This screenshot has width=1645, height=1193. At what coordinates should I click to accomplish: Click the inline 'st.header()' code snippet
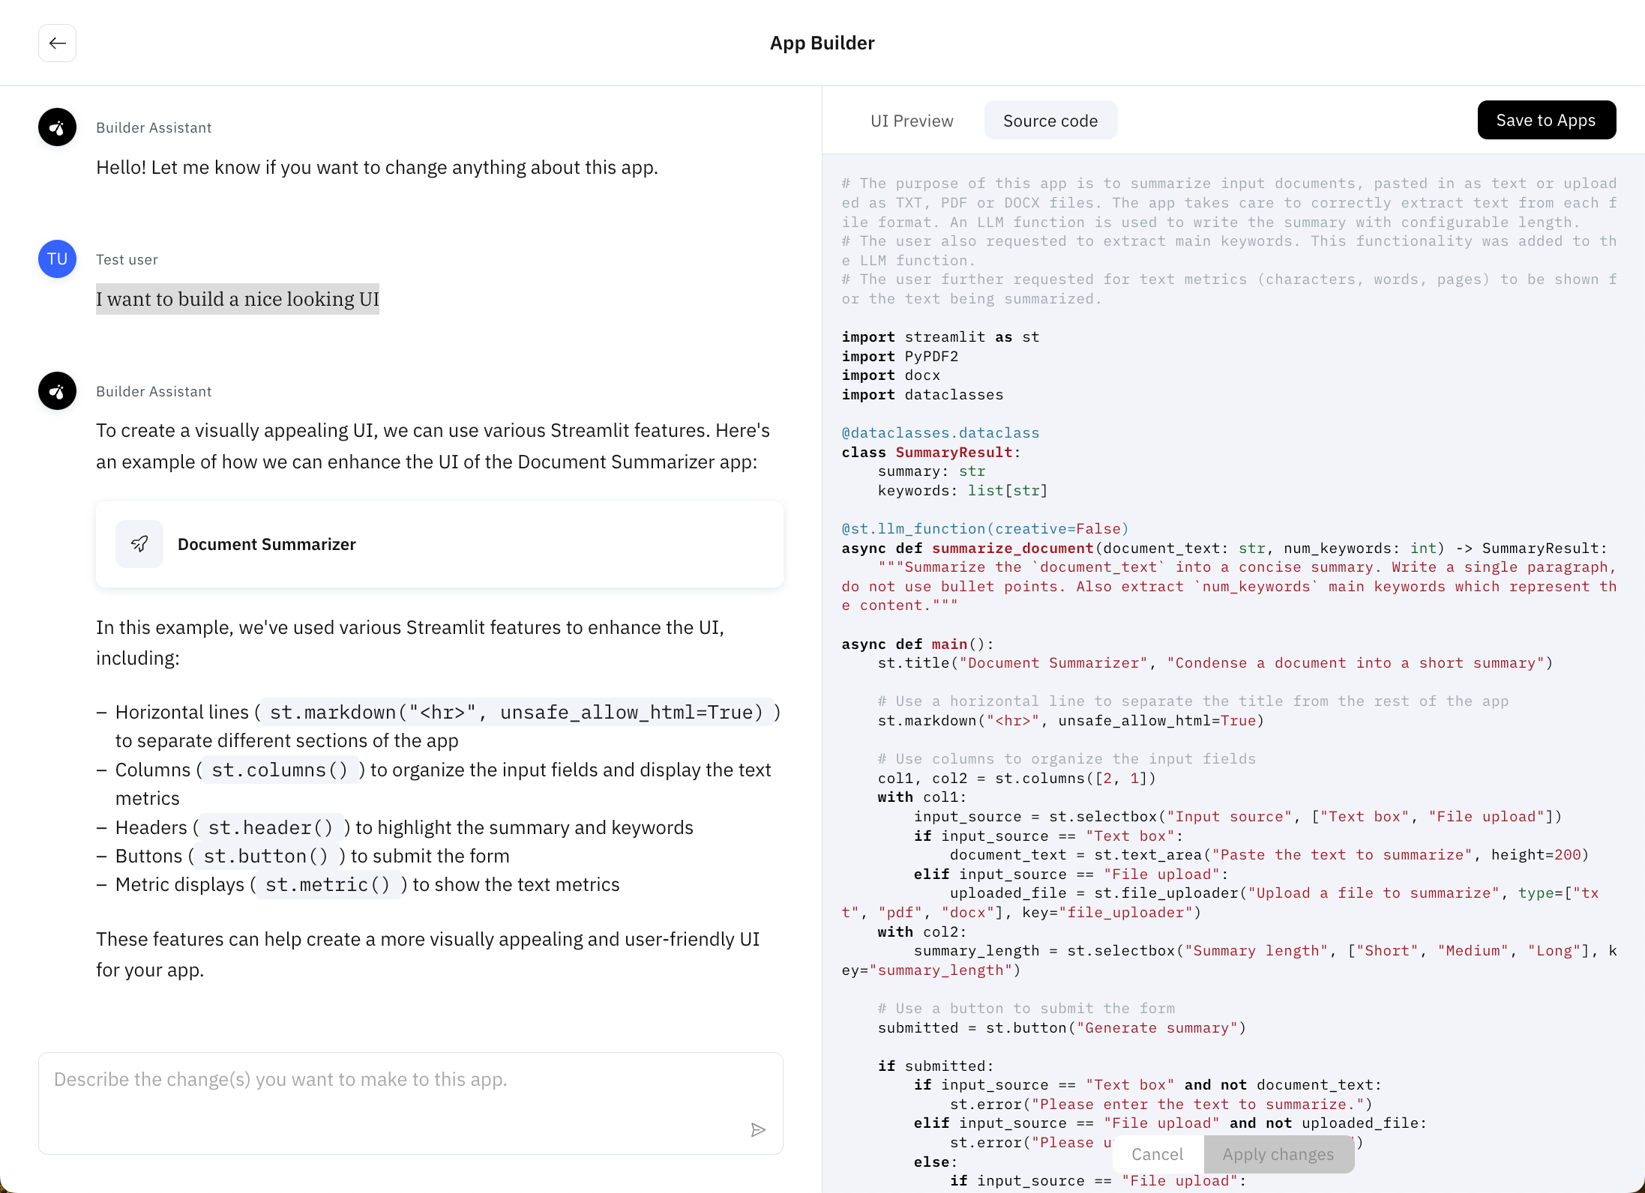click(270, 827)
